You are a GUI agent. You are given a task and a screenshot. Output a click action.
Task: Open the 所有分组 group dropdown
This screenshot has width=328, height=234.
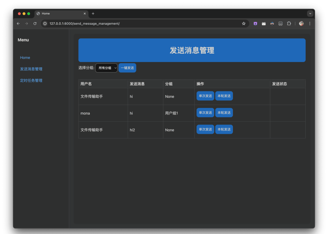pos(106,68)
